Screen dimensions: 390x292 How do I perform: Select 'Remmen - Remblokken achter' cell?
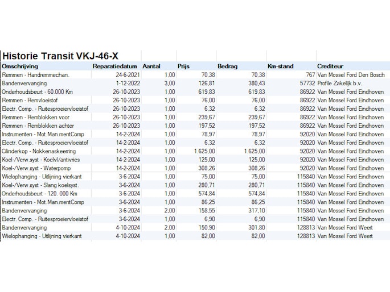click(x=38, y=126)
